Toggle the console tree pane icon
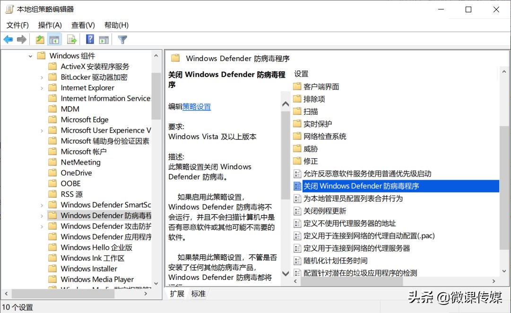The image size is (511, 313). pos(55,39)
